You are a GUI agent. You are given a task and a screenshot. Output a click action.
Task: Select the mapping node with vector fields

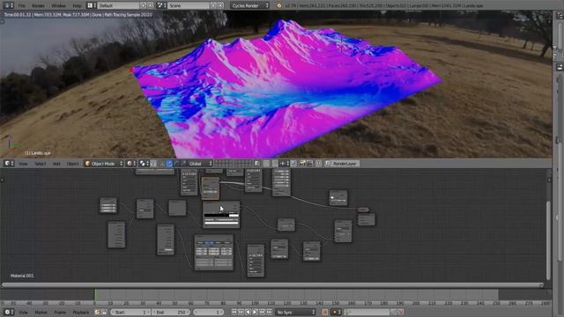coord(213,253)
